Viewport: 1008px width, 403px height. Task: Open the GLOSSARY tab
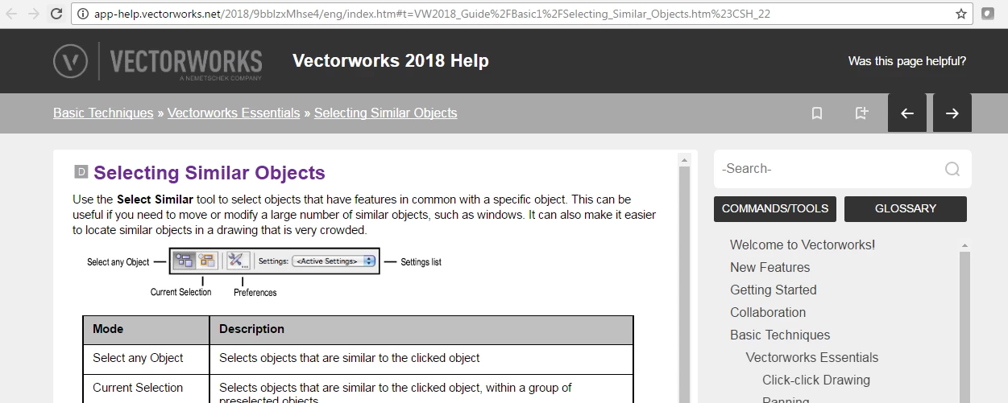906,209
